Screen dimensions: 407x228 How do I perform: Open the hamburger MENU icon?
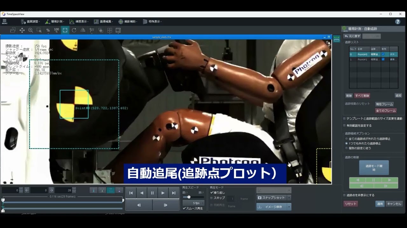click(x=4, y=22)
